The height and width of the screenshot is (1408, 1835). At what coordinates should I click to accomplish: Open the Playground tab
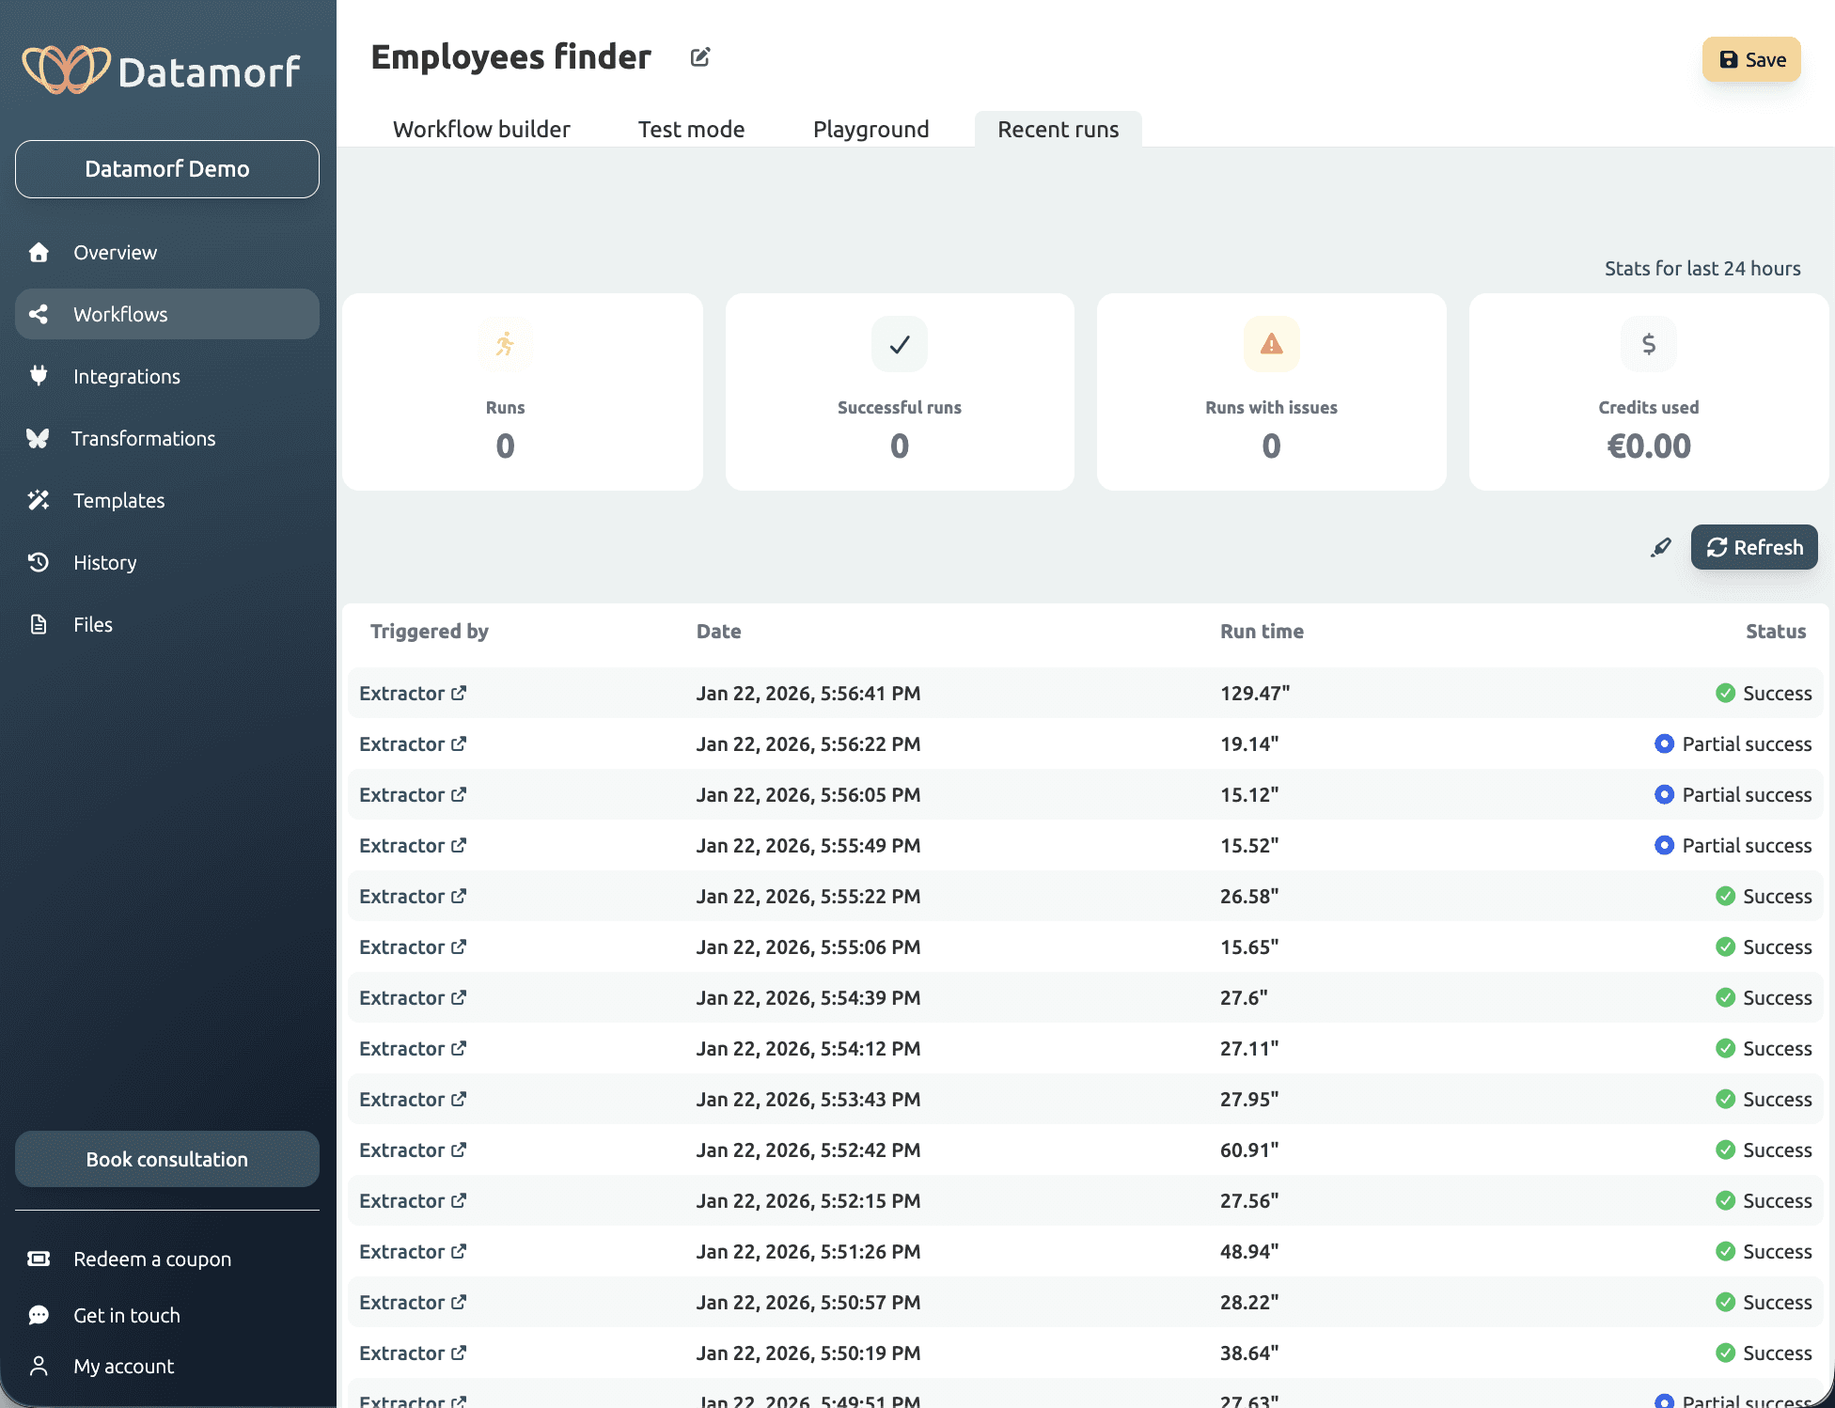tap(870, 129)
